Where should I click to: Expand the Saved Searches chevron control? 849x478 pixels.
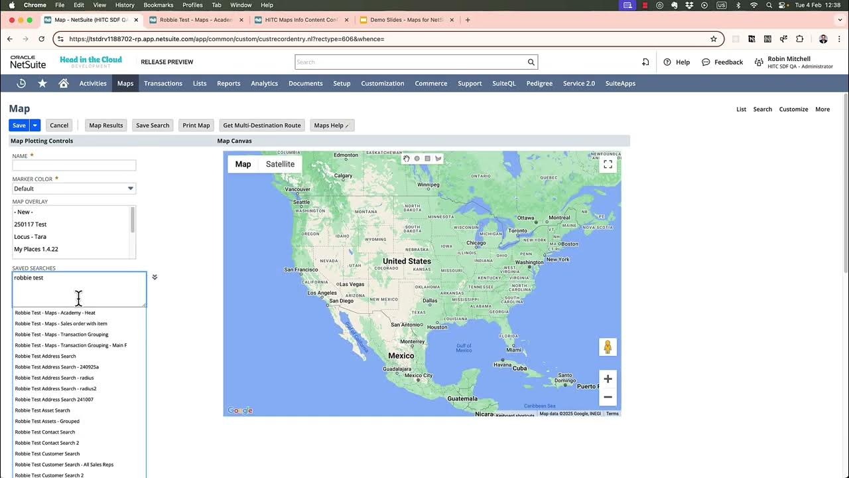click(155, 277)
